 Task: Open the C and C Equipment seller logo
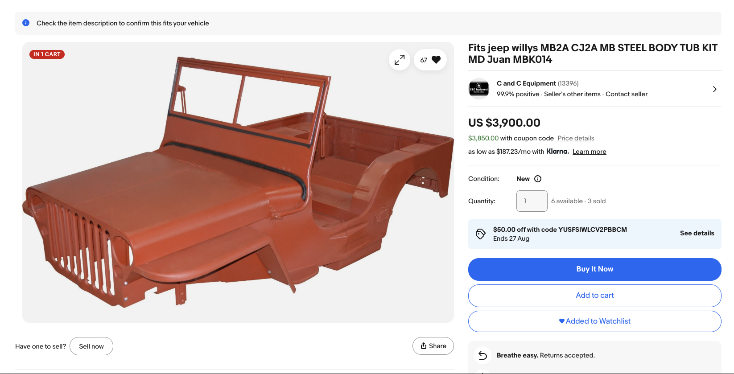pos(479,89)
